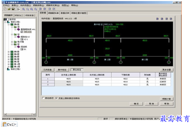Click first blue icon on 构件信息 row
192x127 pixels.
pos(157,19)
